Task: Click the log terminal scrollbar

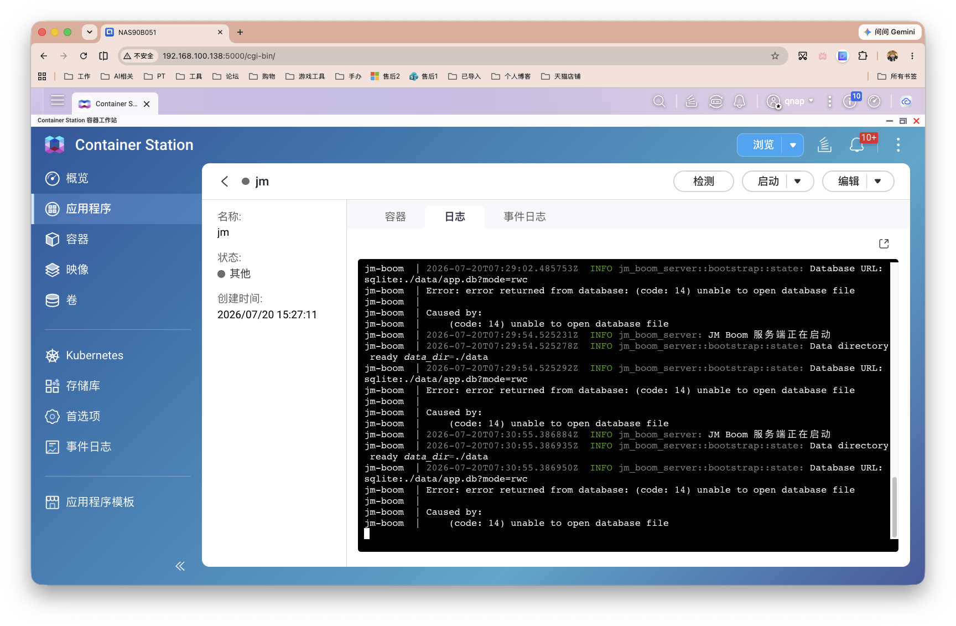Action: coord(894,506)
